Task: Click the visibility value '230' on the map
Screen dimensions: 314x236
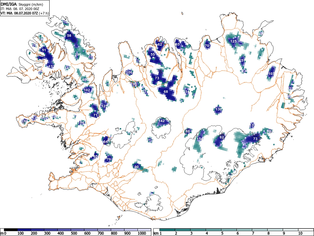Action: click(x=133, y=84)
